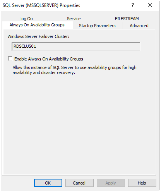Go to the Startup Parameters tab
The height and width of the screenshot is (195, 166).
point(97,26)
